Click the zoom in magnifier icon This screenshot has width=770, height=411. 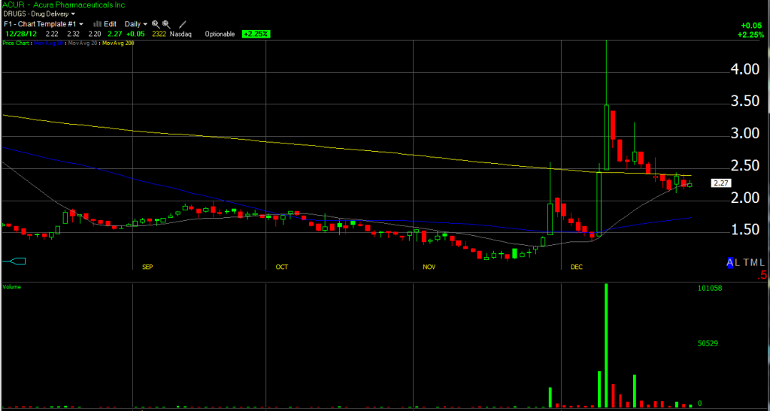pos(155,23)
